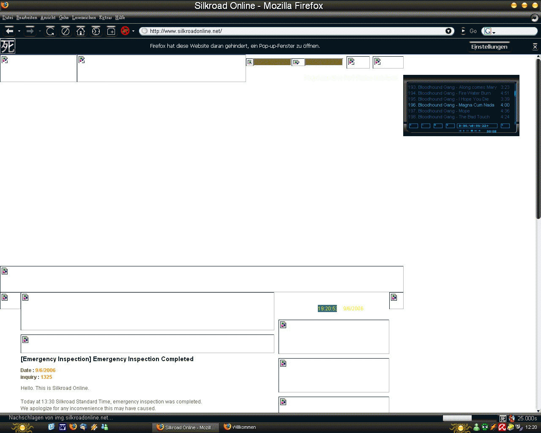The width and height of the screenshot is (541, 433).
Task: Open the Messenger people quick launch icon
Action: tap(104, 427)
